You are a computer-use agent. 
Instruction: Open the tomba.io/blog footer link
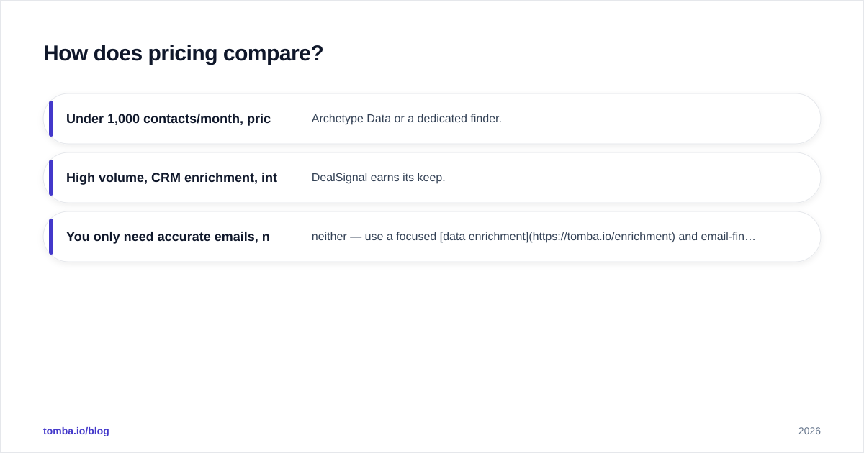(76, 431)
